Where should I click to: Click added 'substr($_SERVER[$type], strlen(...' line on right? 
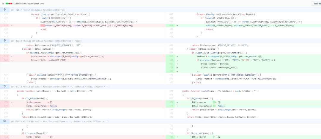point(250,25)
